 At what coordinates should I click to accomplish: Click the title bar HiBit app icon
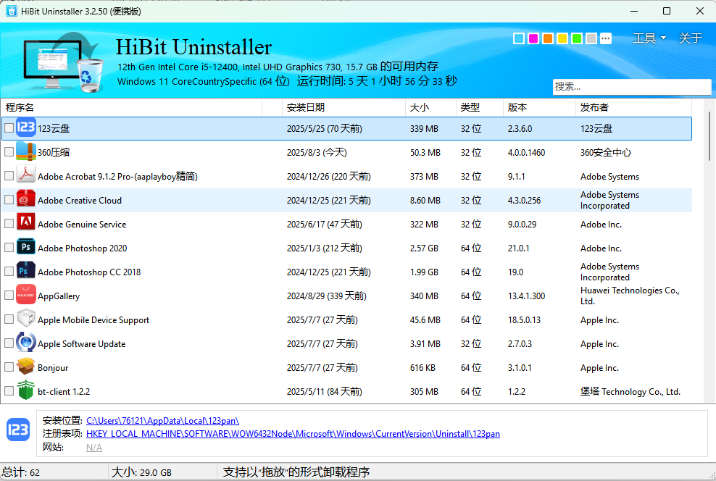11,11
